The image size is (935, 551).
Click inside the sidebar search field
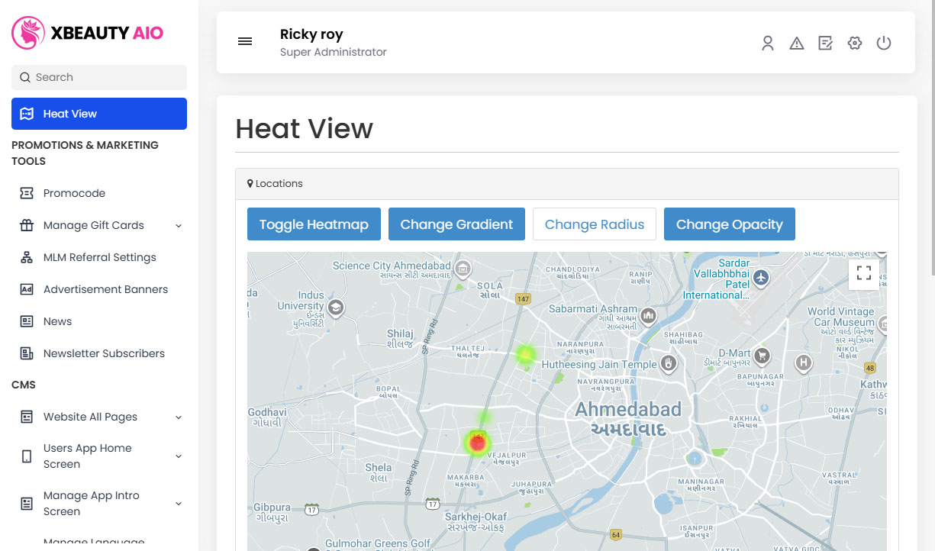pos(98,77)
